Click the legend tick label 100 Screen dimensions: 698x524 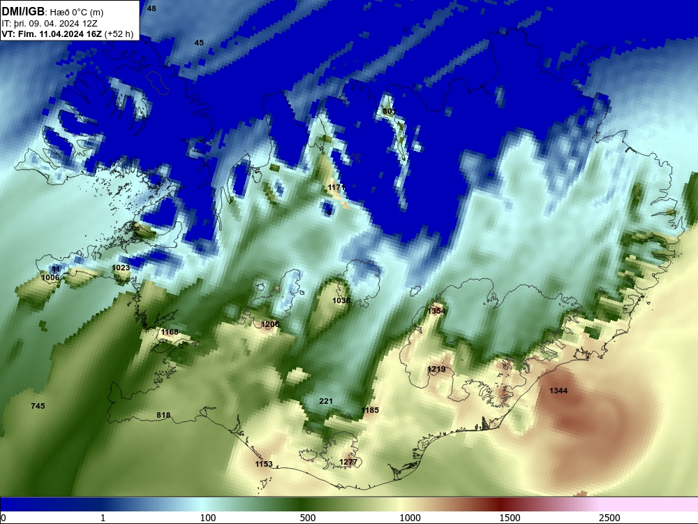(x=208, y=518)
